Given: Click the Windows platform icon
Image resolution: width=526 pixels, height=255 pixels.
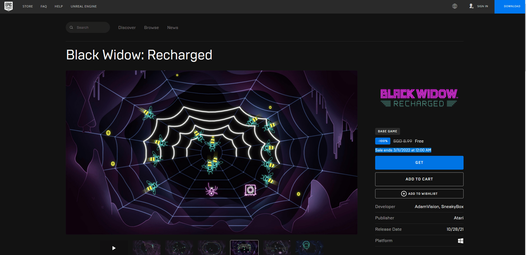Looking at the screenshot, I should tap(461, 241).
